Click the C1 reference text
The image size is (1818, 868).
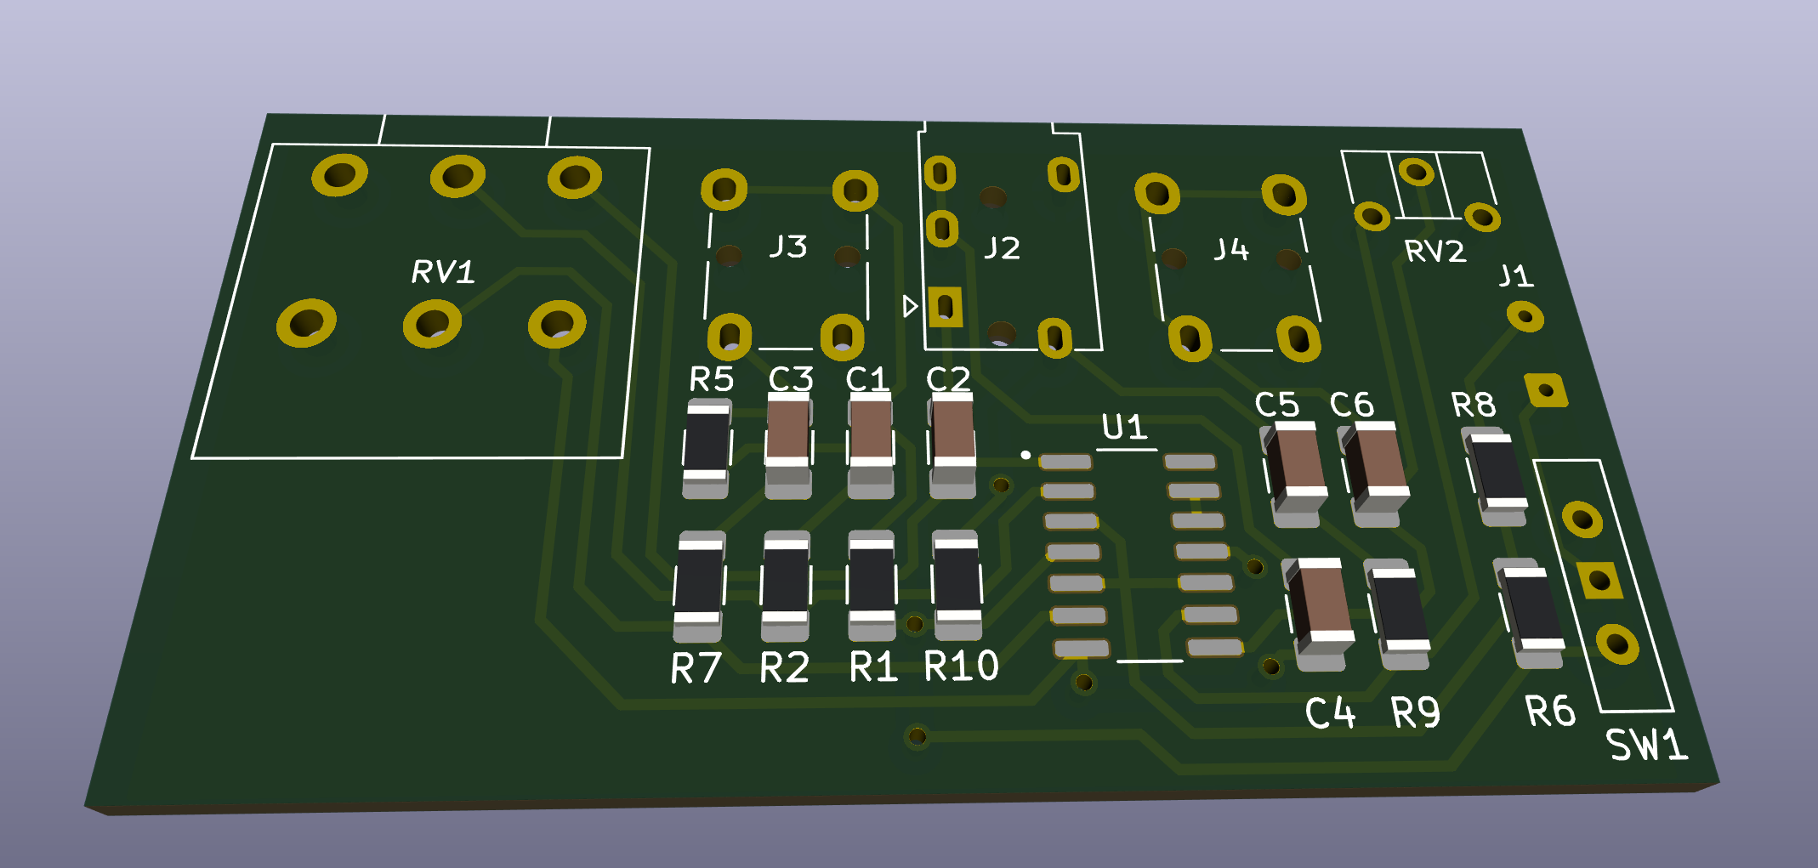click(x=866, y=379)
